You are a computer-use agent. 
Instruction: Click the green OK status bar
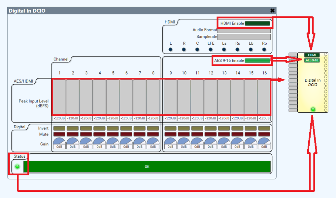[147, 167]
